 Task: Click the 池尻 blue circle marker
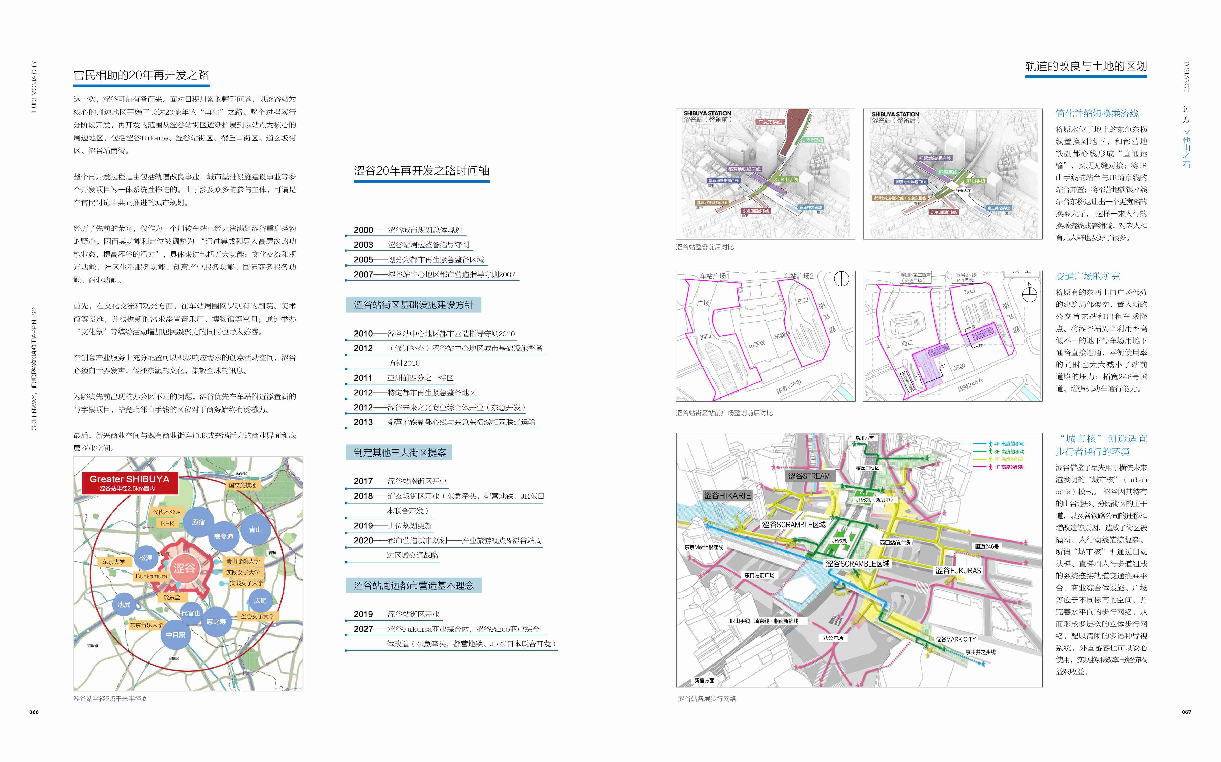tap(124, 604)
